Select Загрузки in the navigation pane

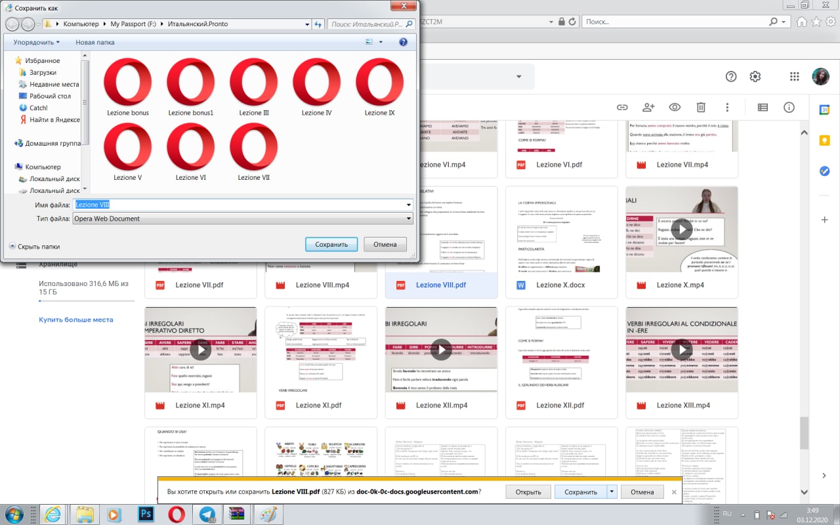[43, 72]
